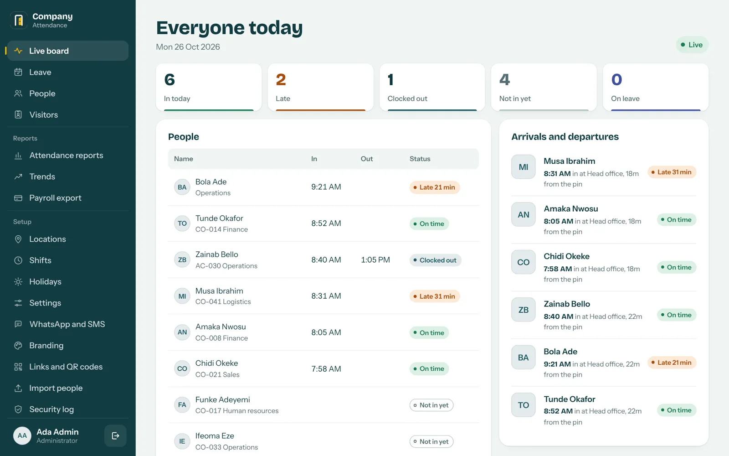
Task: Click the CO avatar in Arrivals and departures
Action: [x=524, y=262]
